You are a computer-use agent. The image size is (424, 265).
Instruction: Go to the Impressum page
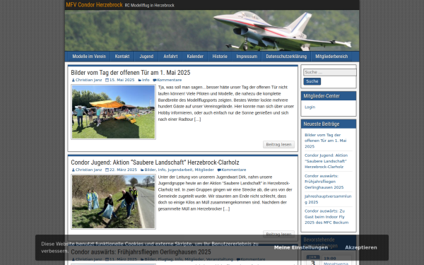click(247, 57)
